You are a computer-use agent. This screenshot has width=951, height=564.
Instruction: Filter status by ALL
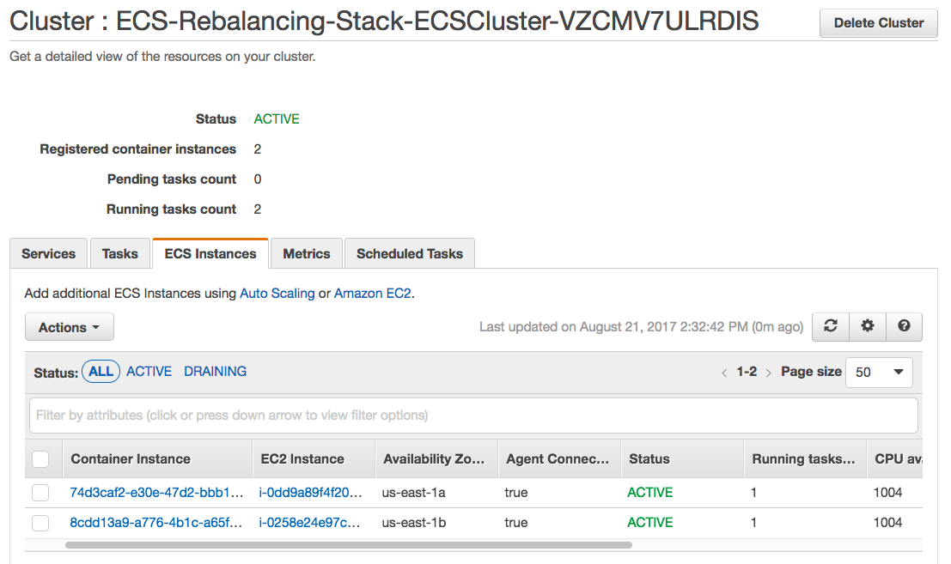click(101, 372)
